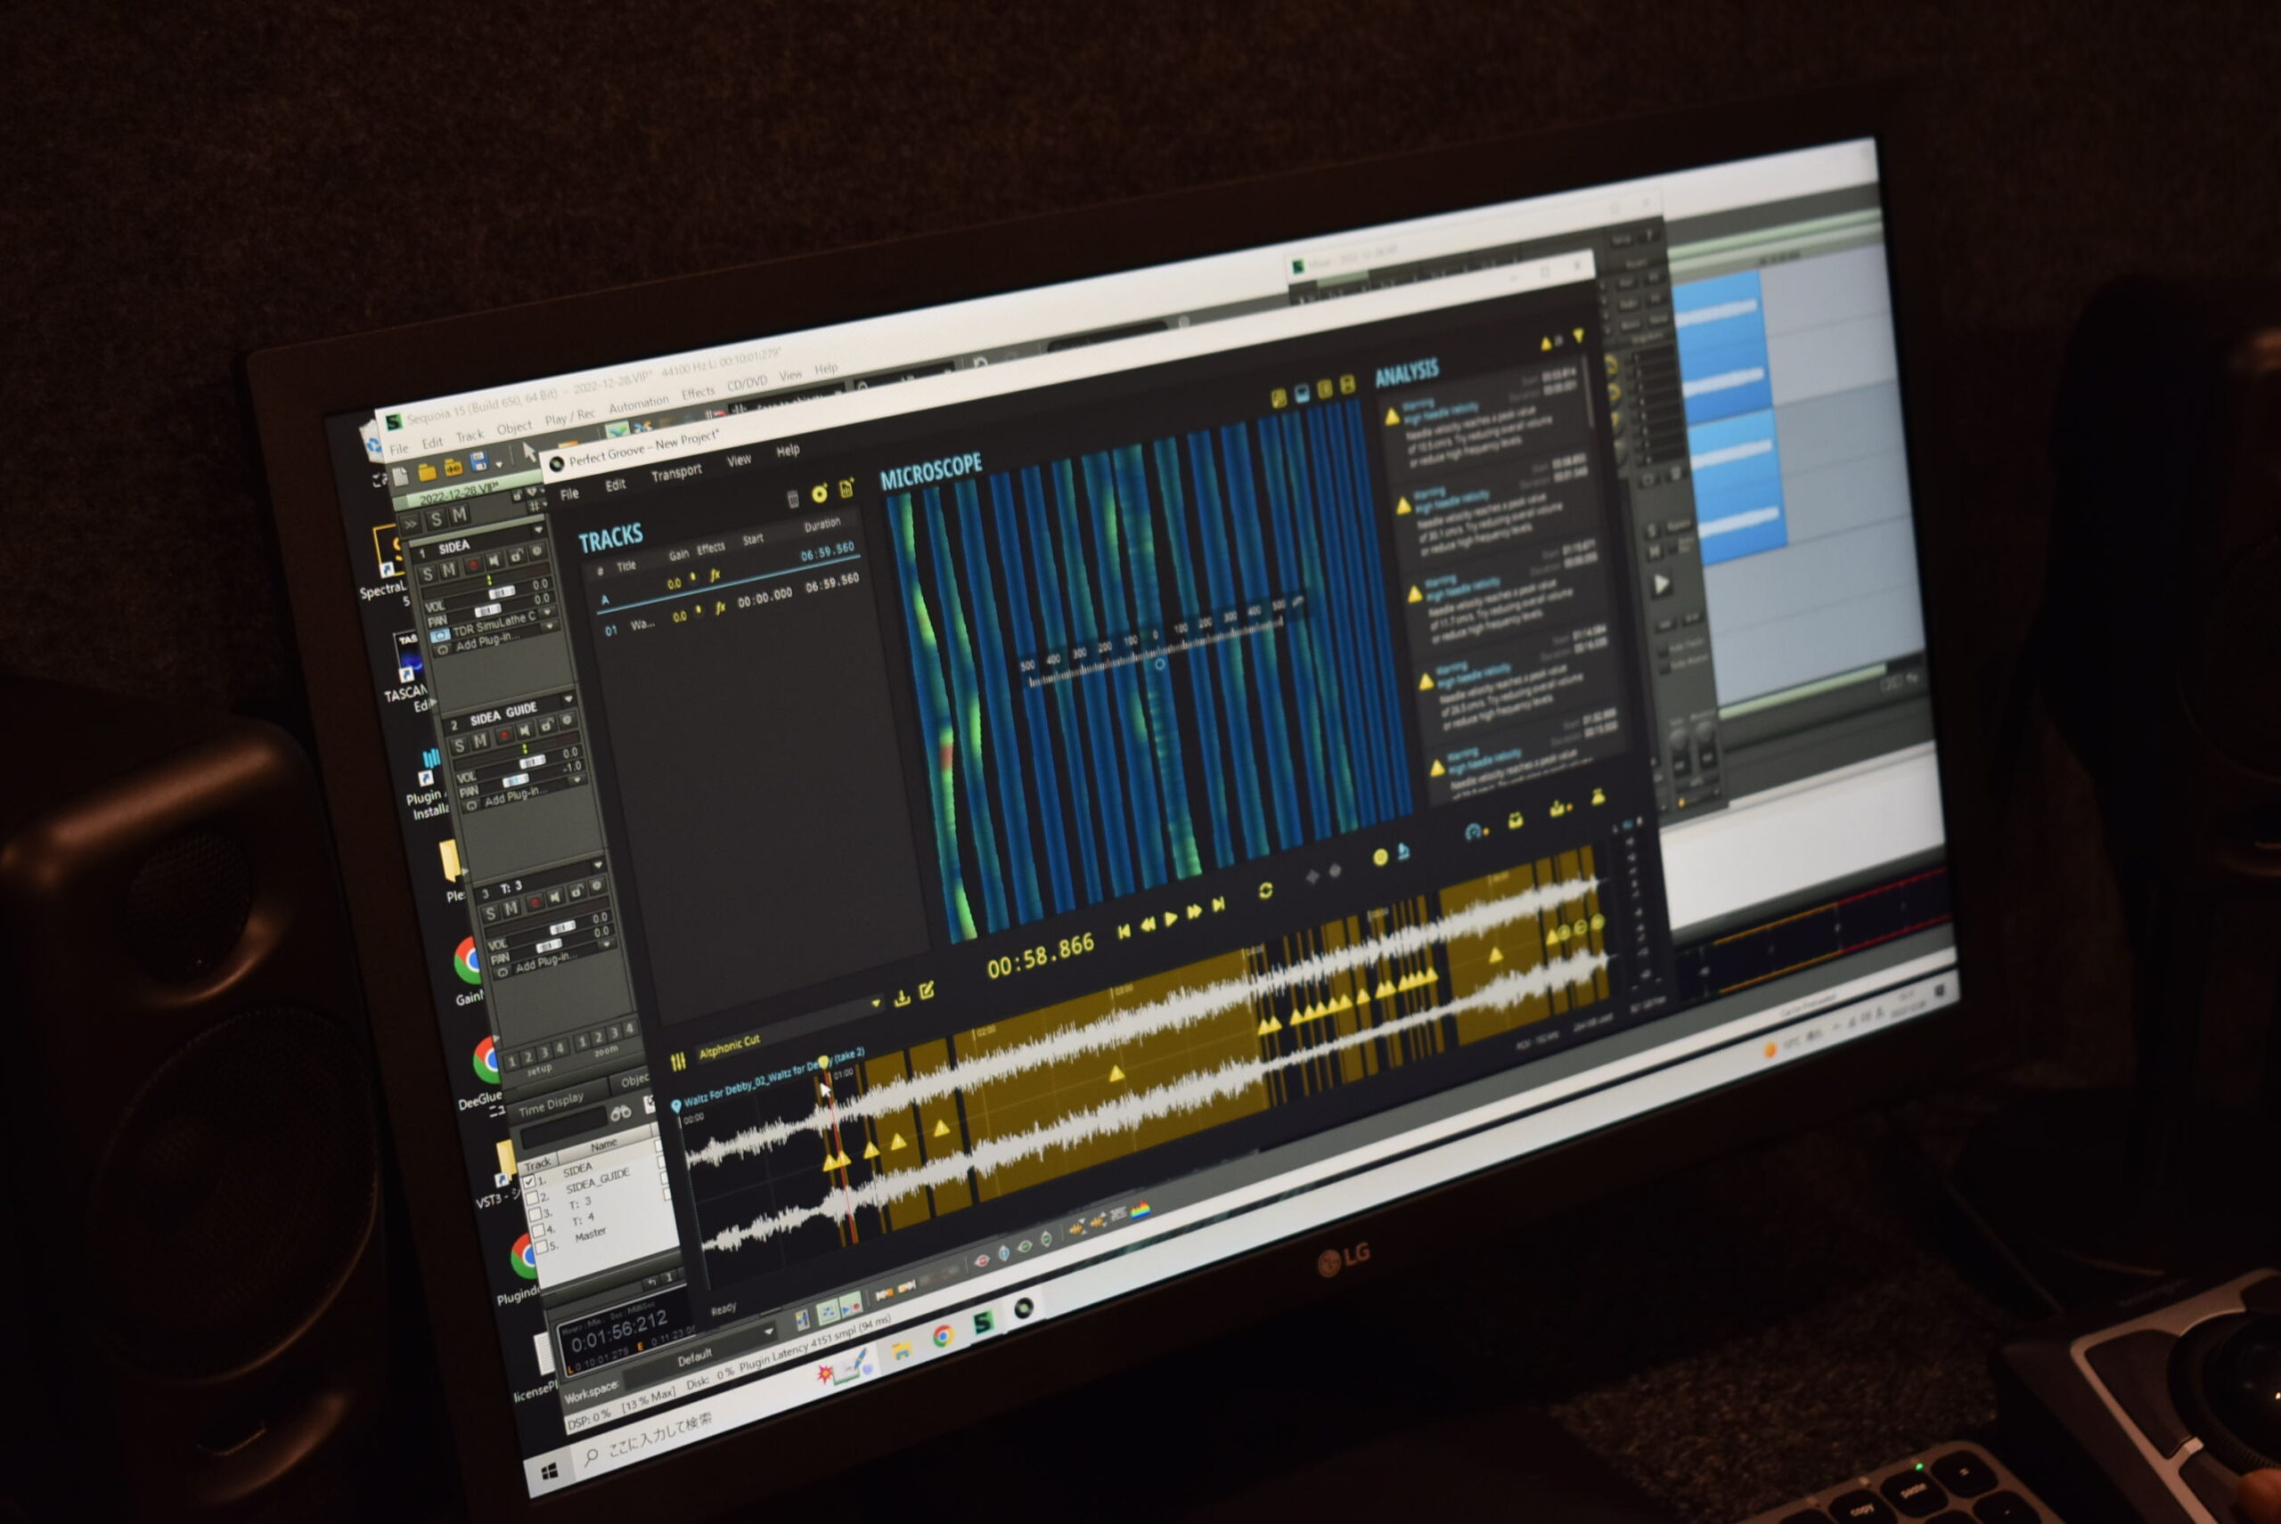Click the global S solo button at the Sequoia track top

tap(436, 520)
